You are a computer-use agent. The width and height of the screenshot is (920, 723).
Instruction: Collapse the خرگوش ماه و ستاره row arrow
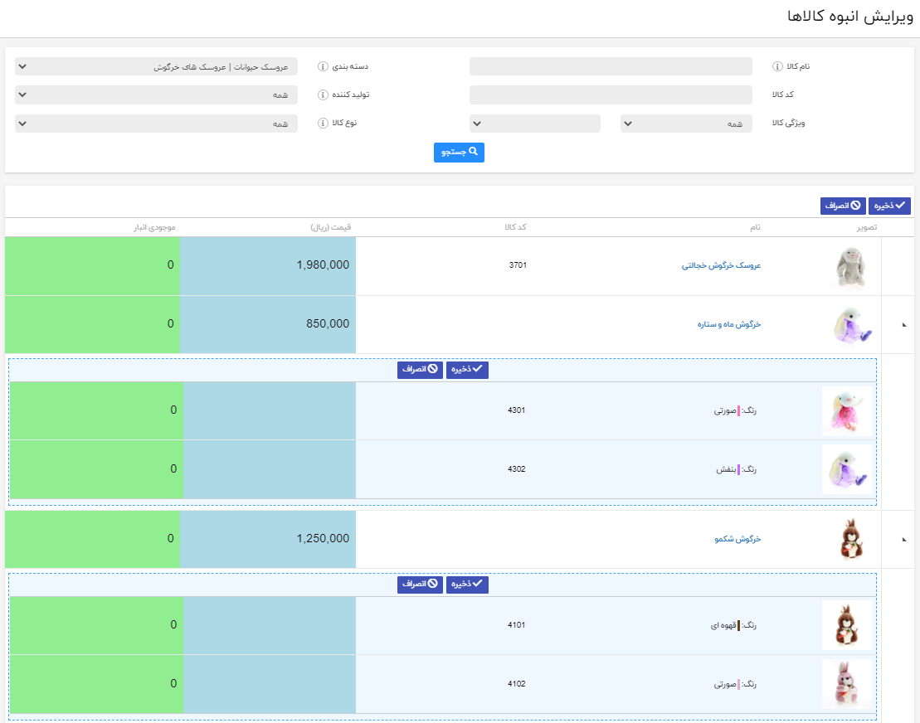(904, 325)
